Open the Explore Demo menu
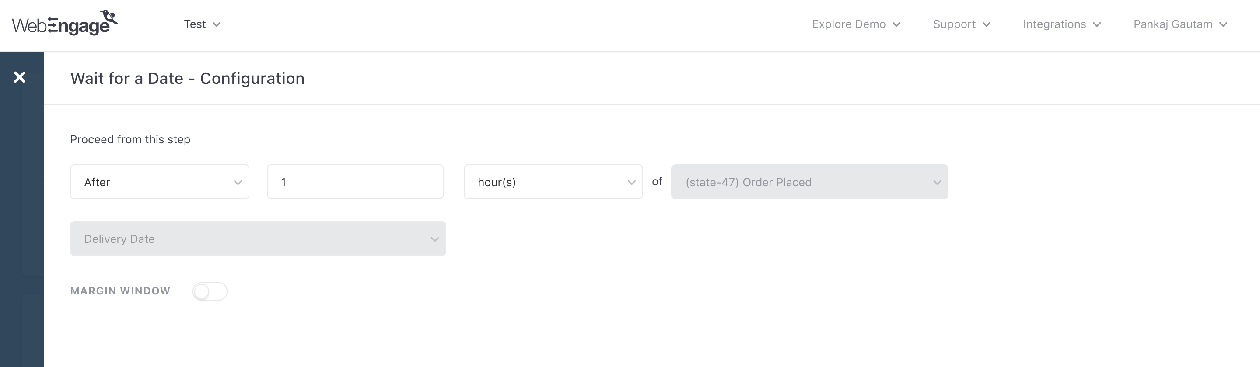This screenshot has width=1260, height=367. 849,24
